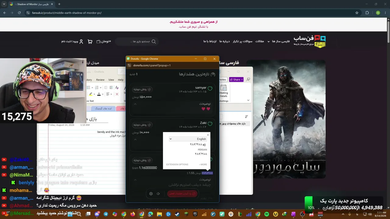Switch to the Shadow of Mordor Chrome tab
Viewport: 390px width, 219px height.
(31, 4)
